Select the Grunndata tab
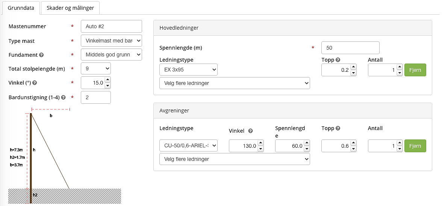 pos(21,8)
